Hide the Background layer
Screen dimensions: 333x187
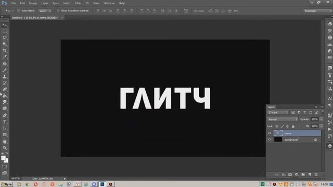tap(270, 140)
